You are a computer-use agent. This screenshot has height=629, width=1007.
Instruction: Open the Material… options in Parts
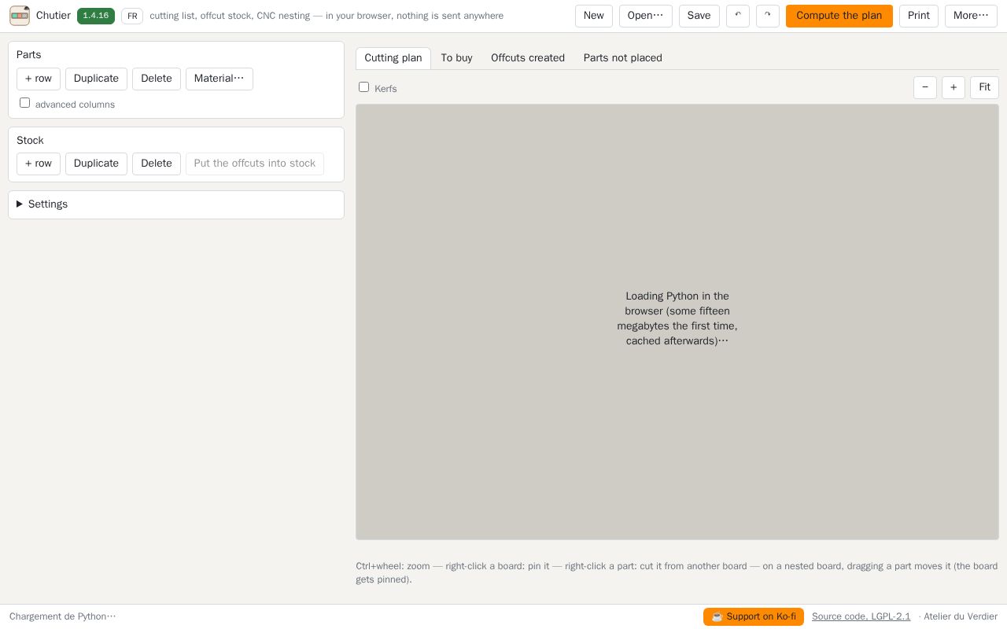(219, 79)
